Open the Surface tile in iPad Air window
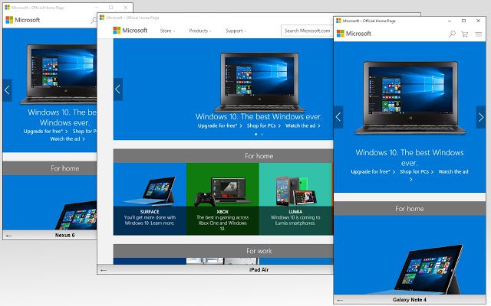The width and height of the screenshot is (491, 306). click(x=150, y=199)
